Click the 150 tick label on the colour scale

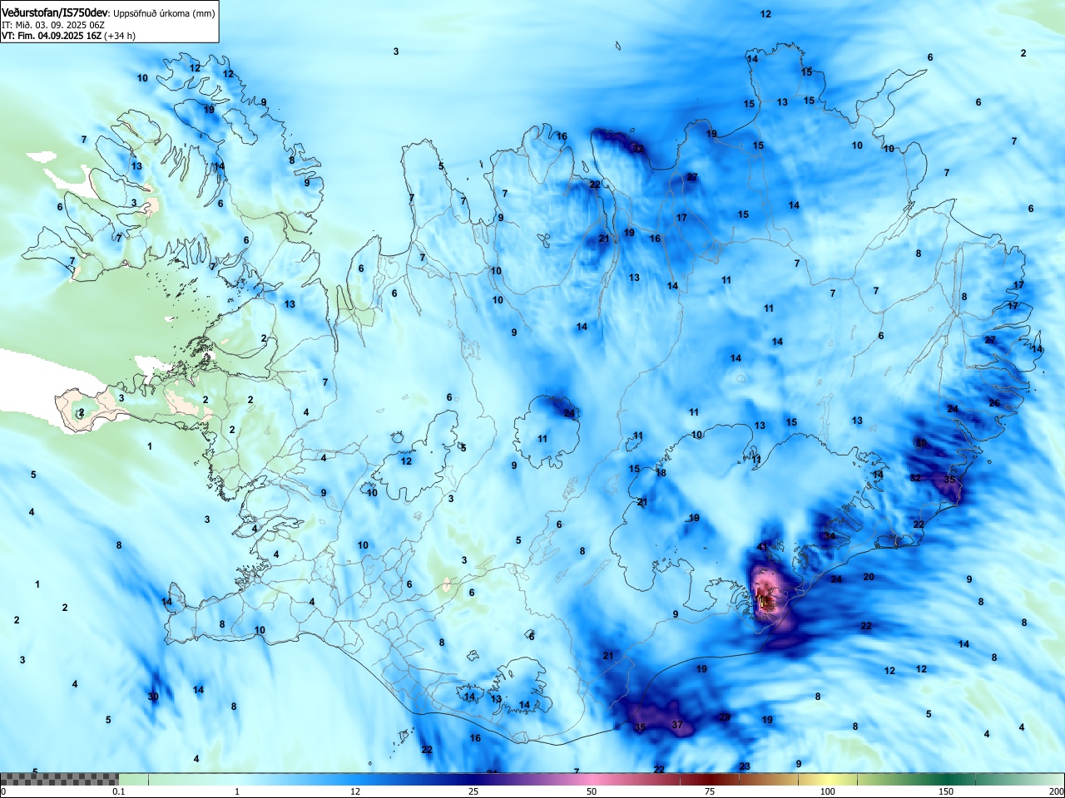point(946,791)
